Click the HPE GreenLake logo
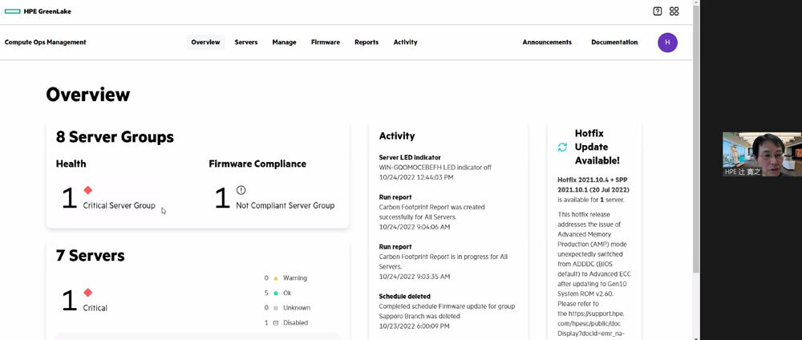Screen dimensions: 802x340 [x=38, y=11]
